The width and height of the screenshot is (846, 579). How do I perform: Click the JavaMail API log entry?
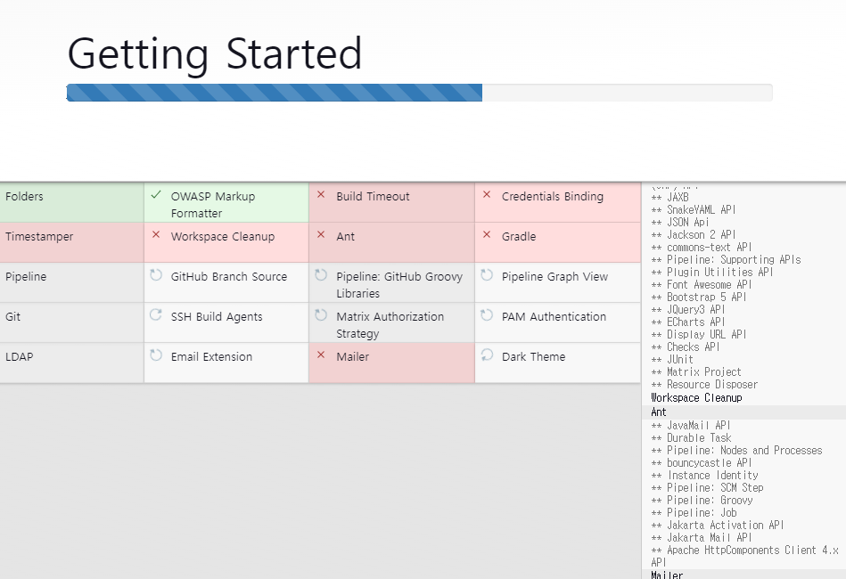(x=691, y=426)
